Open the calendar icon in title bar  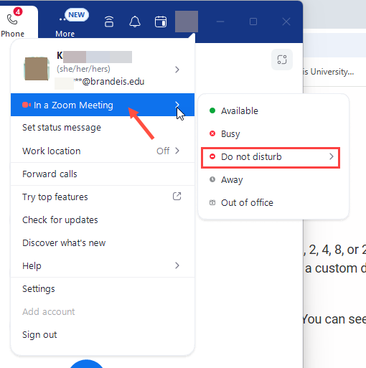[161, 22]
